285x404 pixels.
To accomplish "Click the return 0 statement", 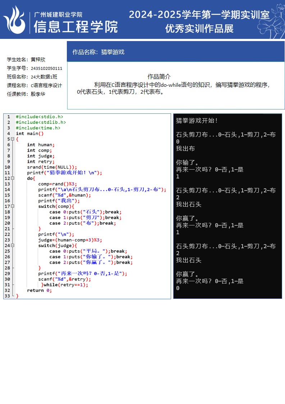I will [40, 291].
